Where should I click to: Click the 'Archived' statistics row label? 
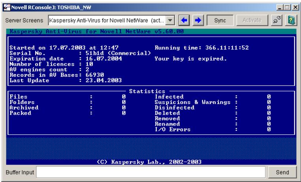click(24, 108)
